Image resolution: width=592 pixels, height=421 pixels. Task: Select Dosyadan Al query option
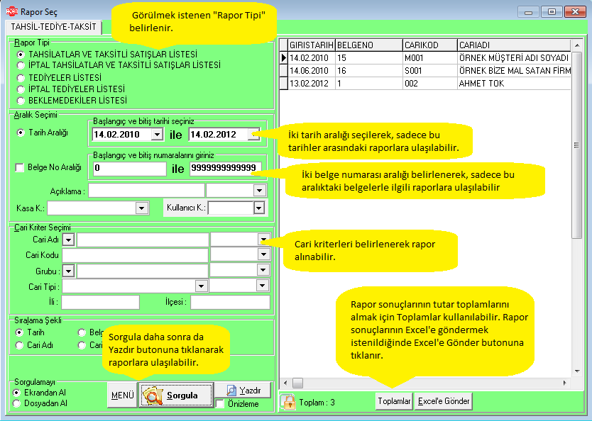(x=16, y=404)
